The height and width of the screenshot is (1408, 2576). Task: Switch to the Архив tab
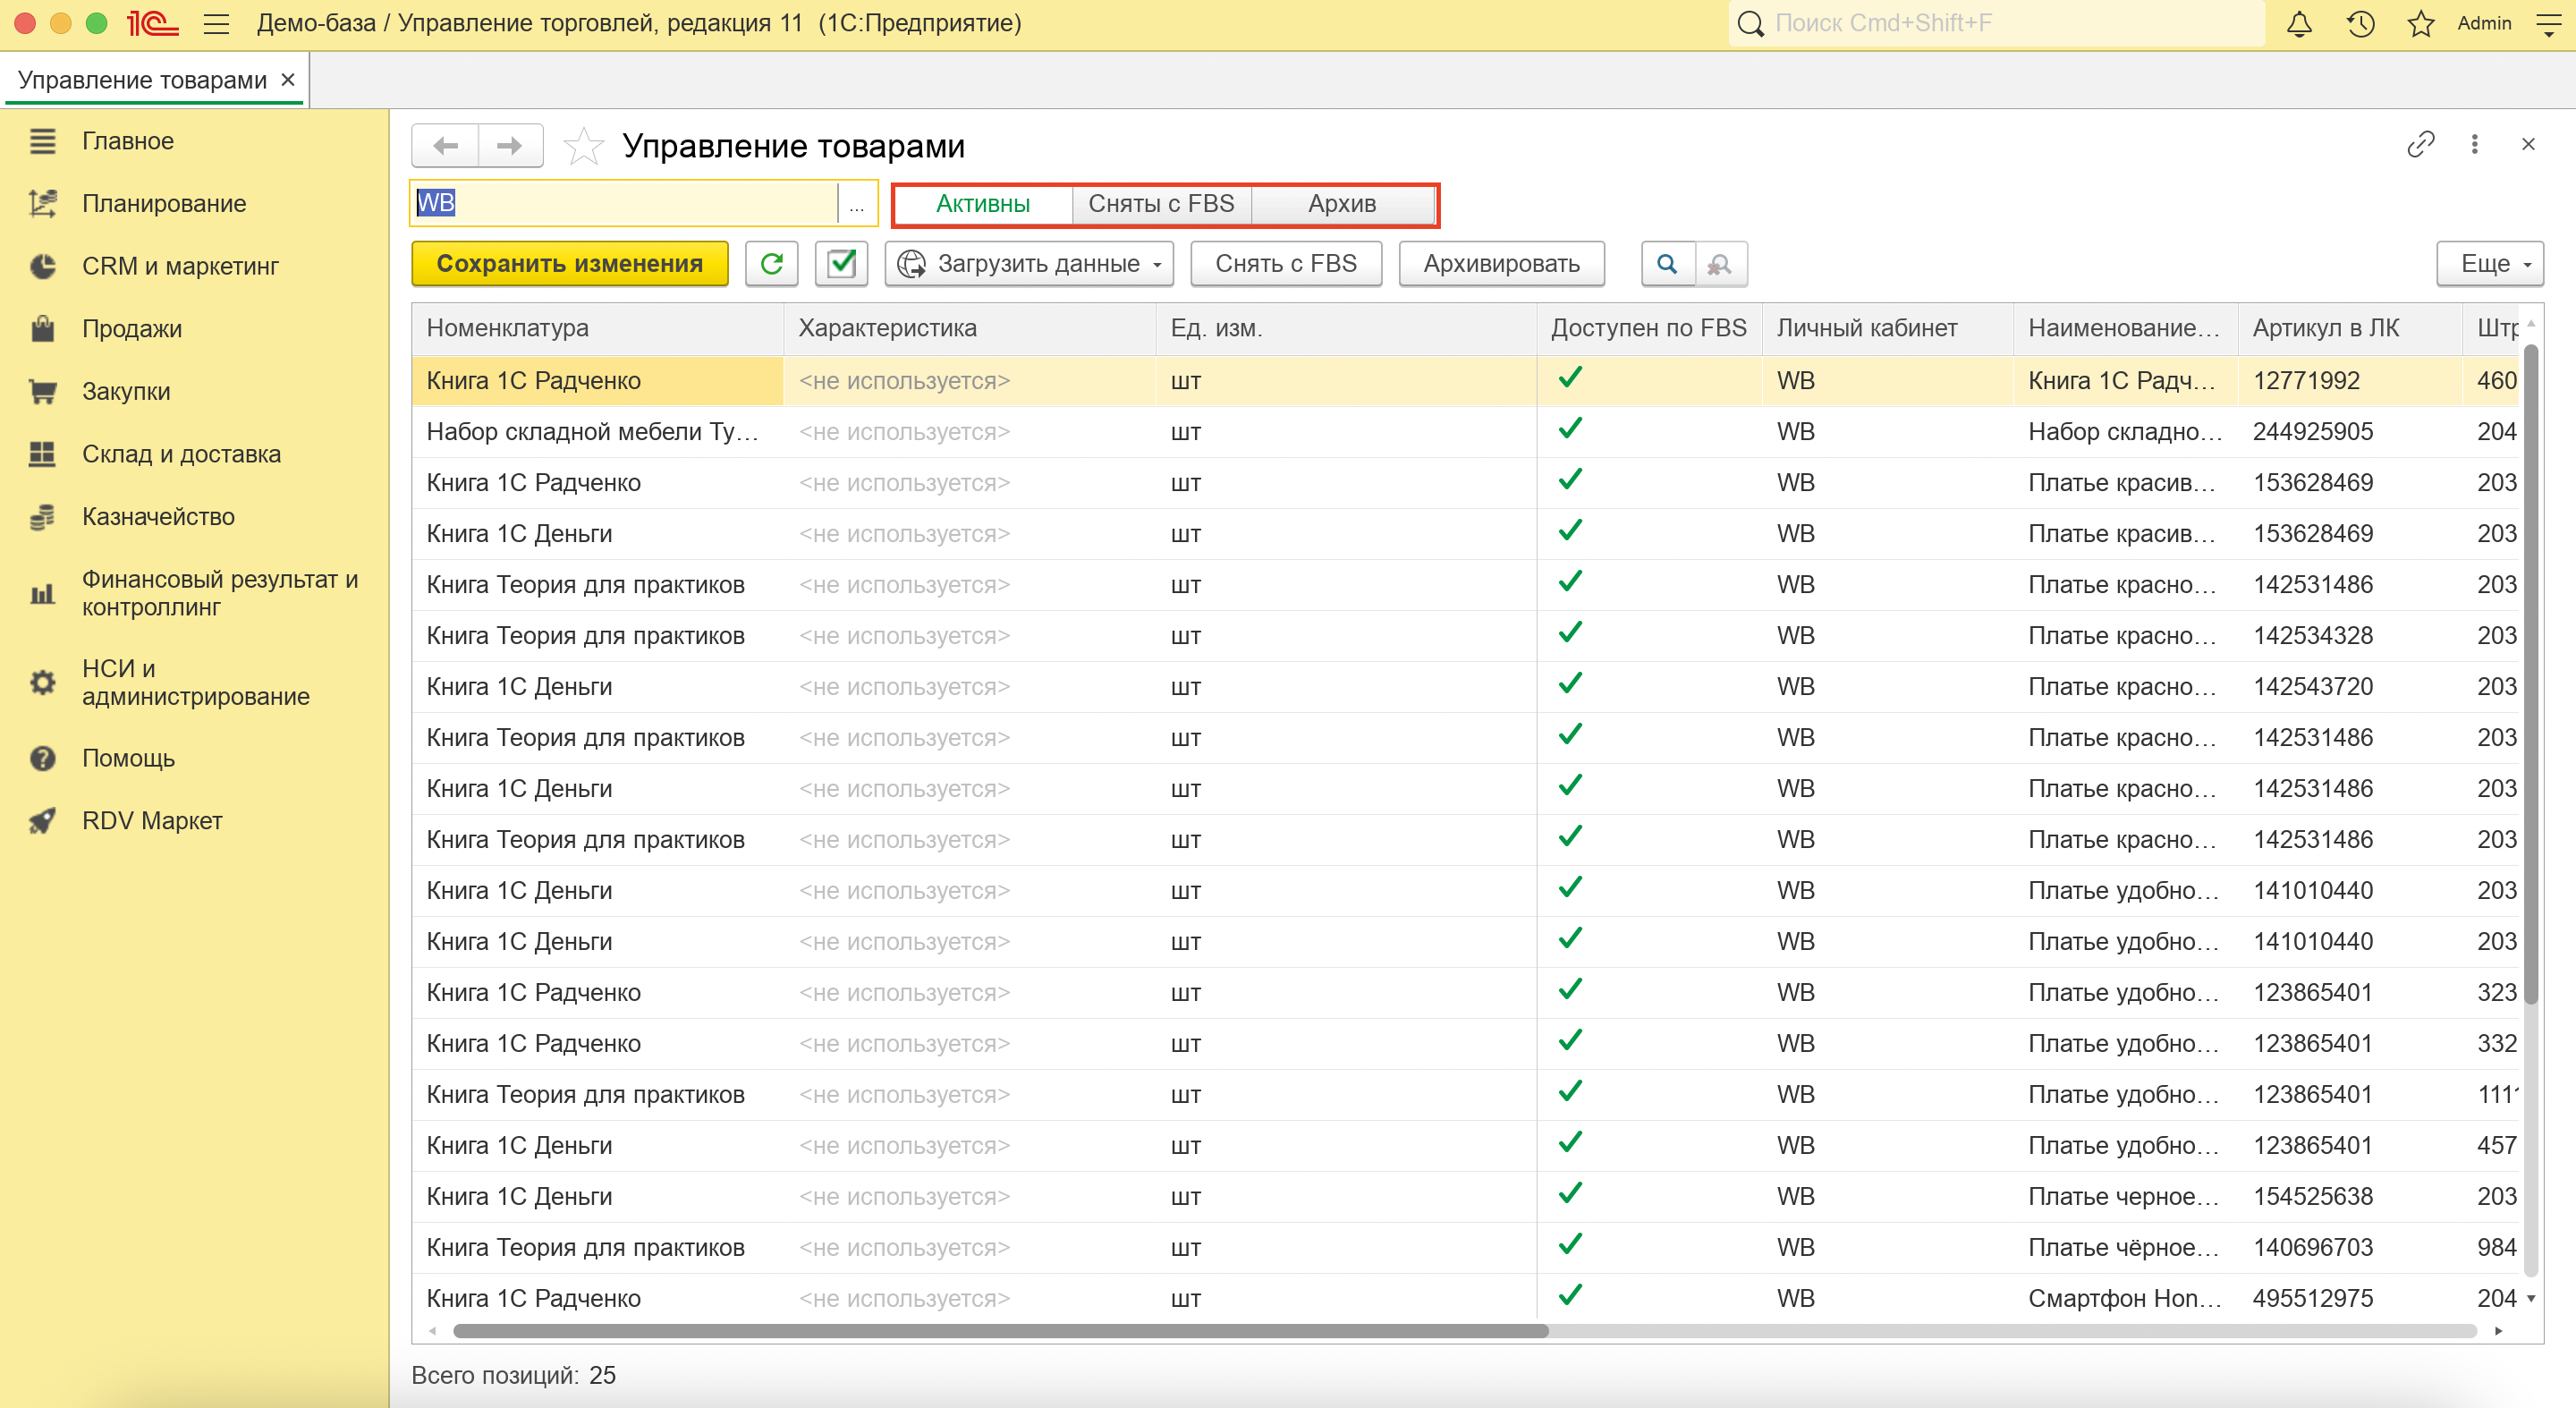click(x=1342, y=204)
